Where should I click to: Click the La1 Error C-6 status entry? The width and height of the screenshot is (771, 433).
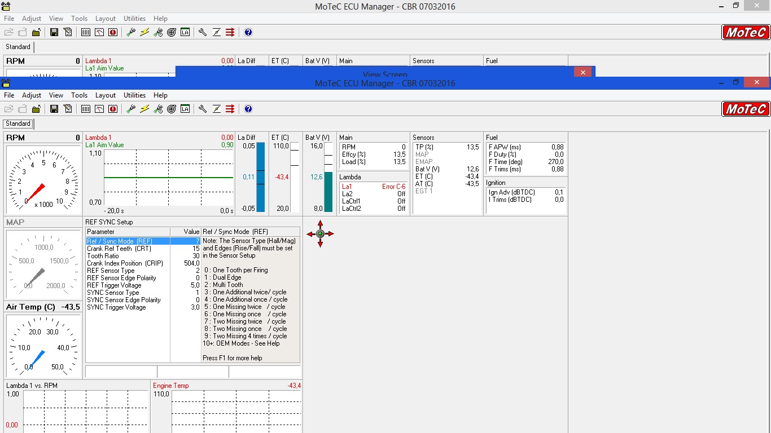click(x=374, y=187)
